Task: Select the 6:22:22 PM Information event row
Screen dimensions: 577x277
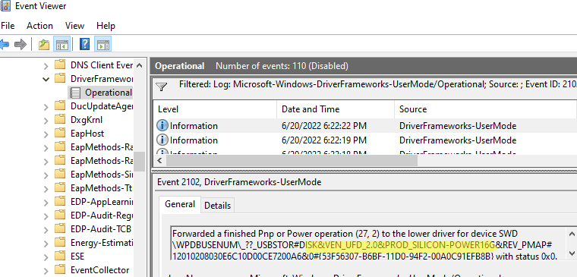Action: 364,126
